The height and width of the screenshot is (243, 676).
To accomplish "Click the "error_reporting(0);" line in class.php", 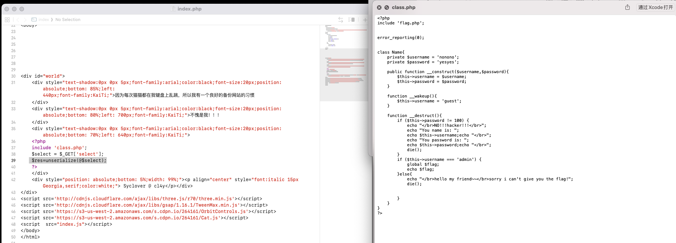I will (401, 37).
